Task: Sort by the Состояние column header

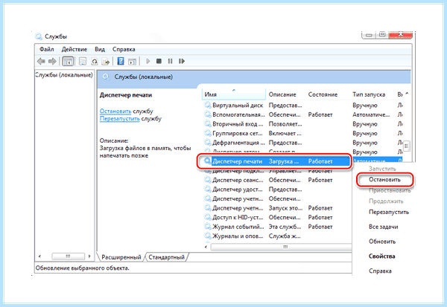Action: [x=323, y=94]
